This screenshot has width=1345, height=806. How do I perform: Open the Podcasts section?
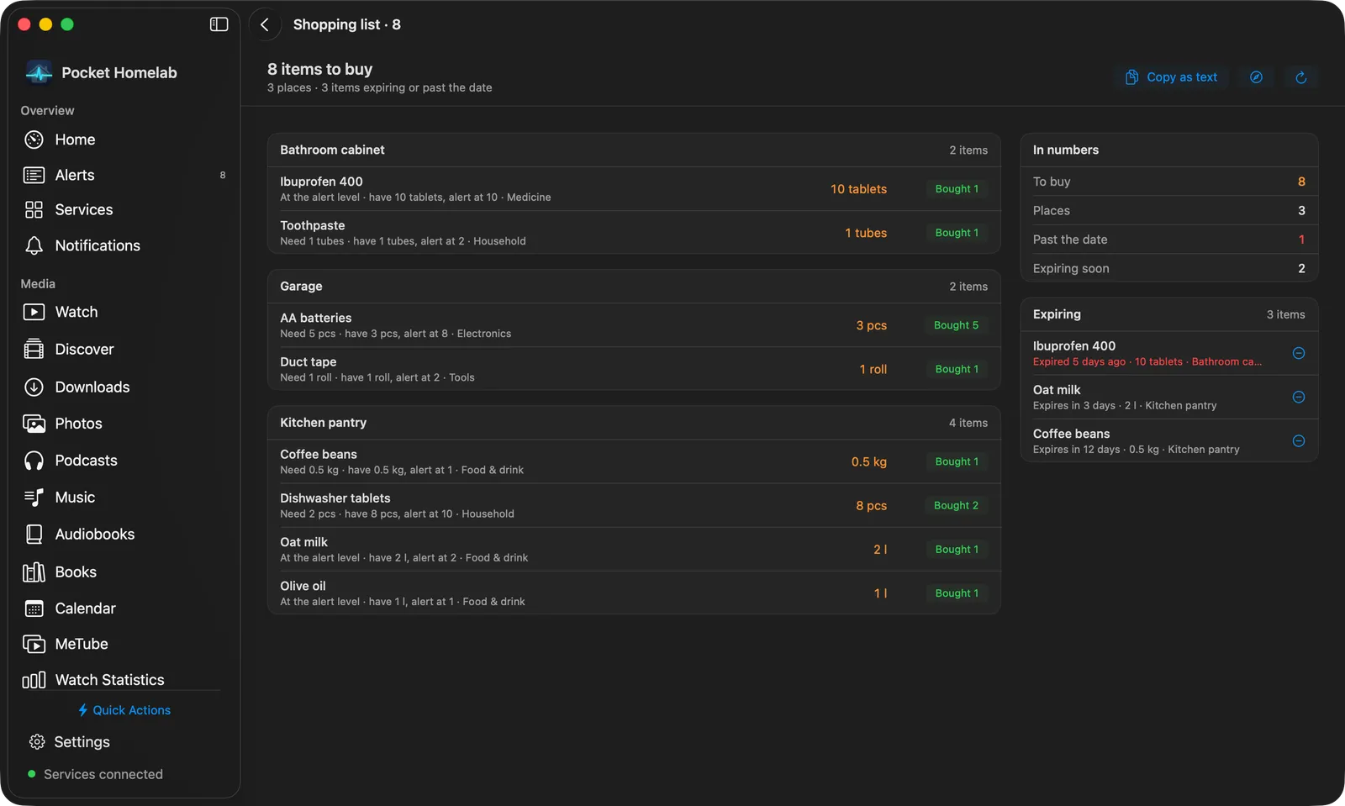(123, 461)
